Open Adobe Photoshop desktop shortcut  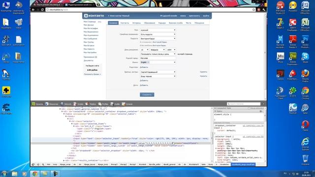[305, 42]
